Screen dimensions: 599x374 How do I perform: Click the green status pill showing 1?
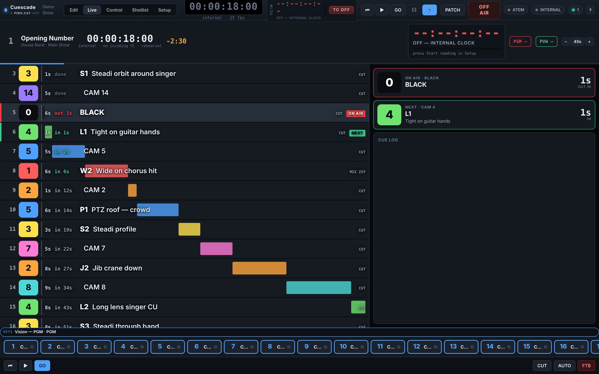pyautogui.click(x=575, y=10)
